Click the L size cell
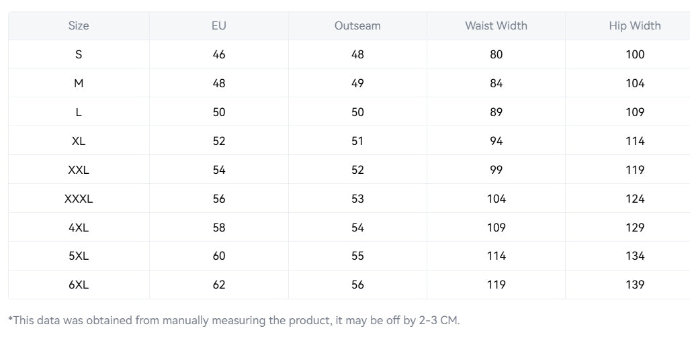 79,112
